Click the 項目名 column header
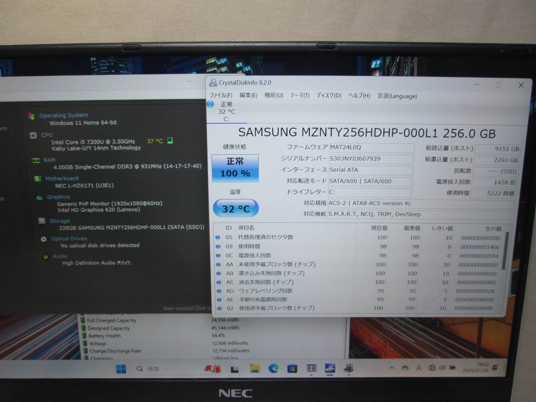 [x=246, y=228]
